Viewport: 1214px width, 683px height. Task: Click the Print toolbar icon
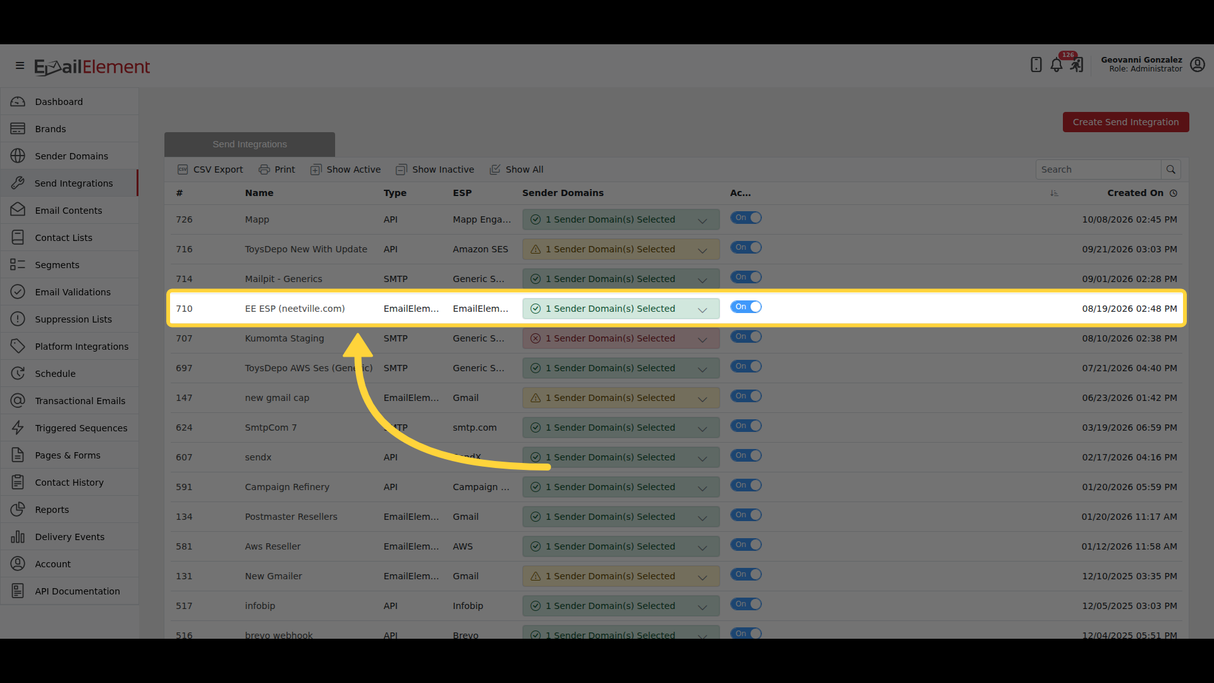click(264, 169)
